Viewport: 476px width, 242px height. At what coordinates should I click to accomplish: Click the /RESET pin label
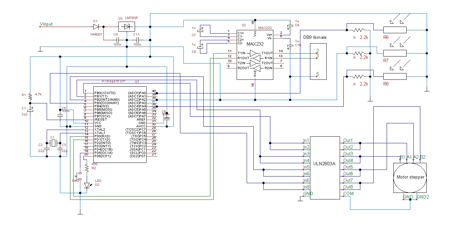pos(100,120)
